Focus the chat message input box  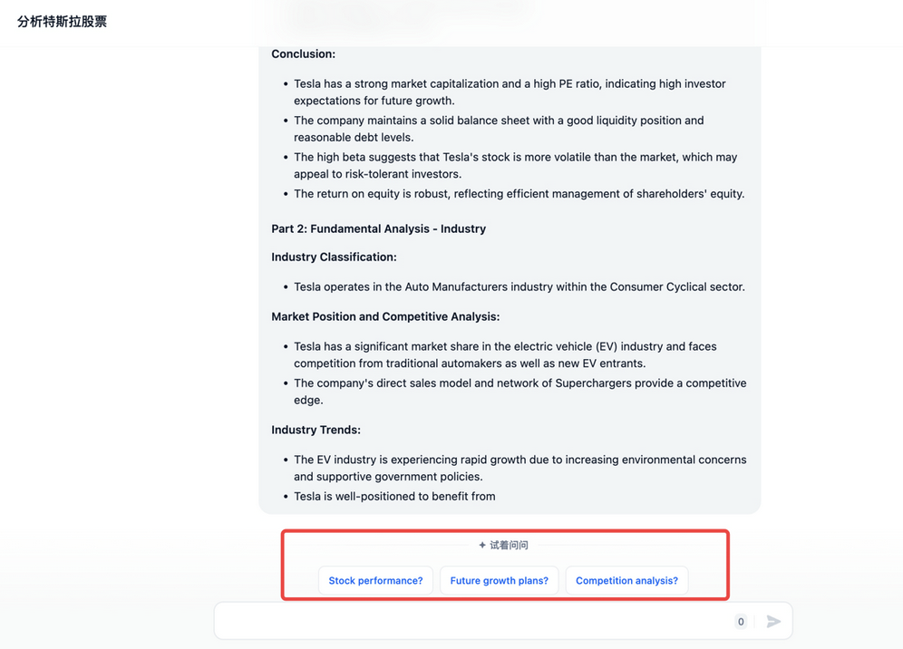point(471,621)
